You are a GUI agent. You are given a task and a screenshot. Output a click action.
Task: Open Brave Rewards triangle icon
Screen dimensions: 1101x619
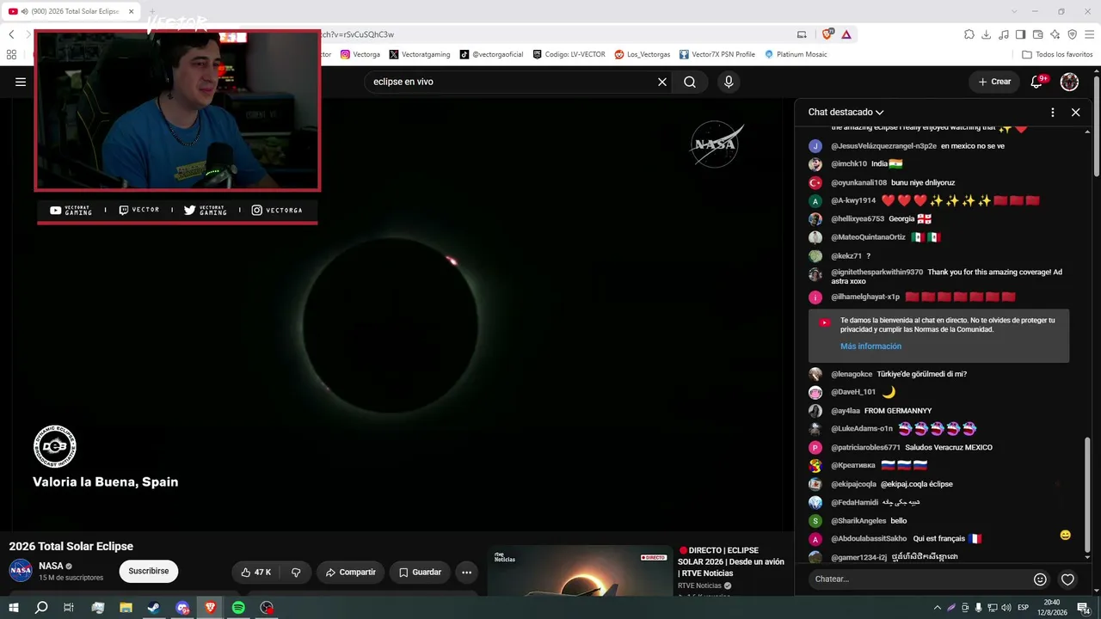(846, 34)
